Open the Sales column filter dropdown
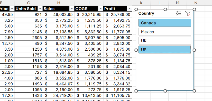The image size is (212, 101). (72, 9)
